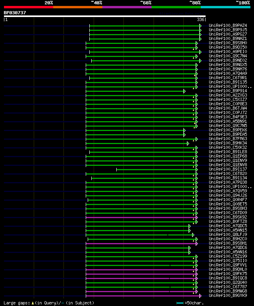Select UniRef100_B9MWG8 hit
Viewport: 254px width, 306px height.
coord(228,291)
